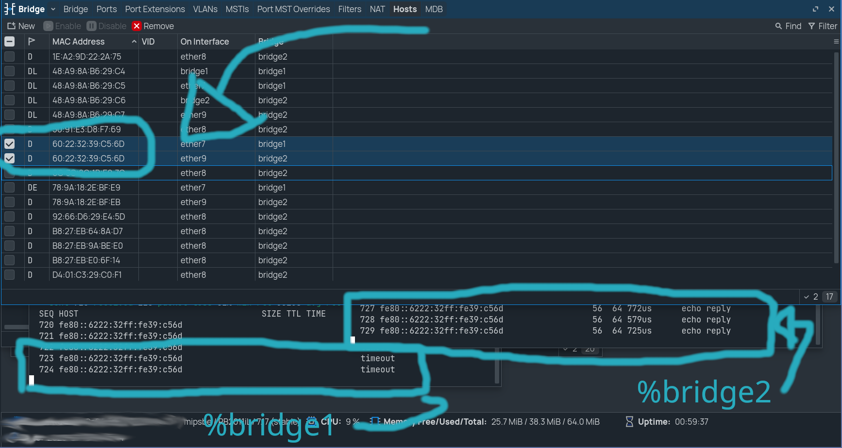The width and height of the screenshot is (842, 448).
Task: Click the Disable button in the toolbar
Action: (x=106, y=26)
